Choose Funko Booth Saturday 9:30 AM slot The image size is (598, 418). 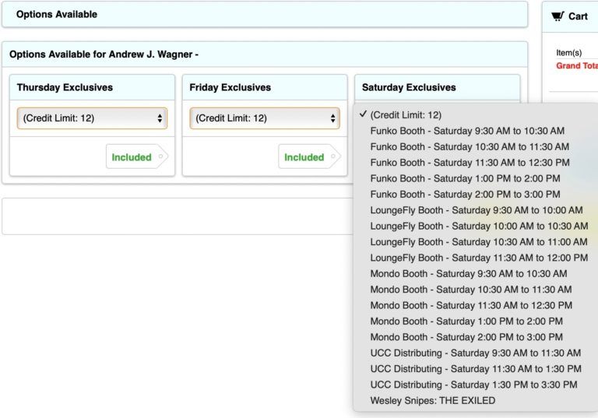click(476, 131)
